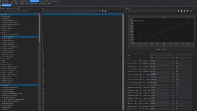Focus the Params search input field
Image resolution: width=197 pixels, height=111 pixels.
point(16,11)
